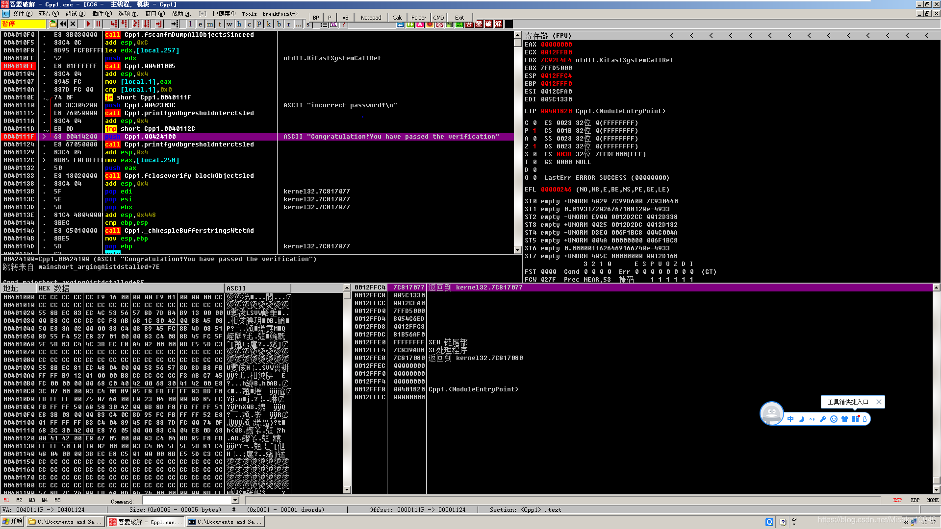Select the M1 memory dump toggle

tap(6, 500)
